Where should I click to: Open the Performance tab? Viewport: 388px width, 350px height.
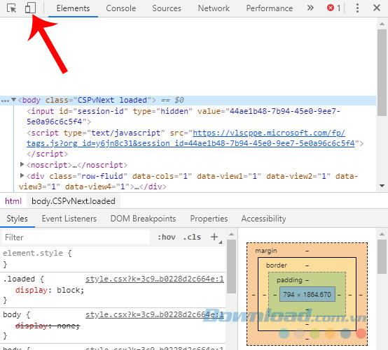coord(269,8)
